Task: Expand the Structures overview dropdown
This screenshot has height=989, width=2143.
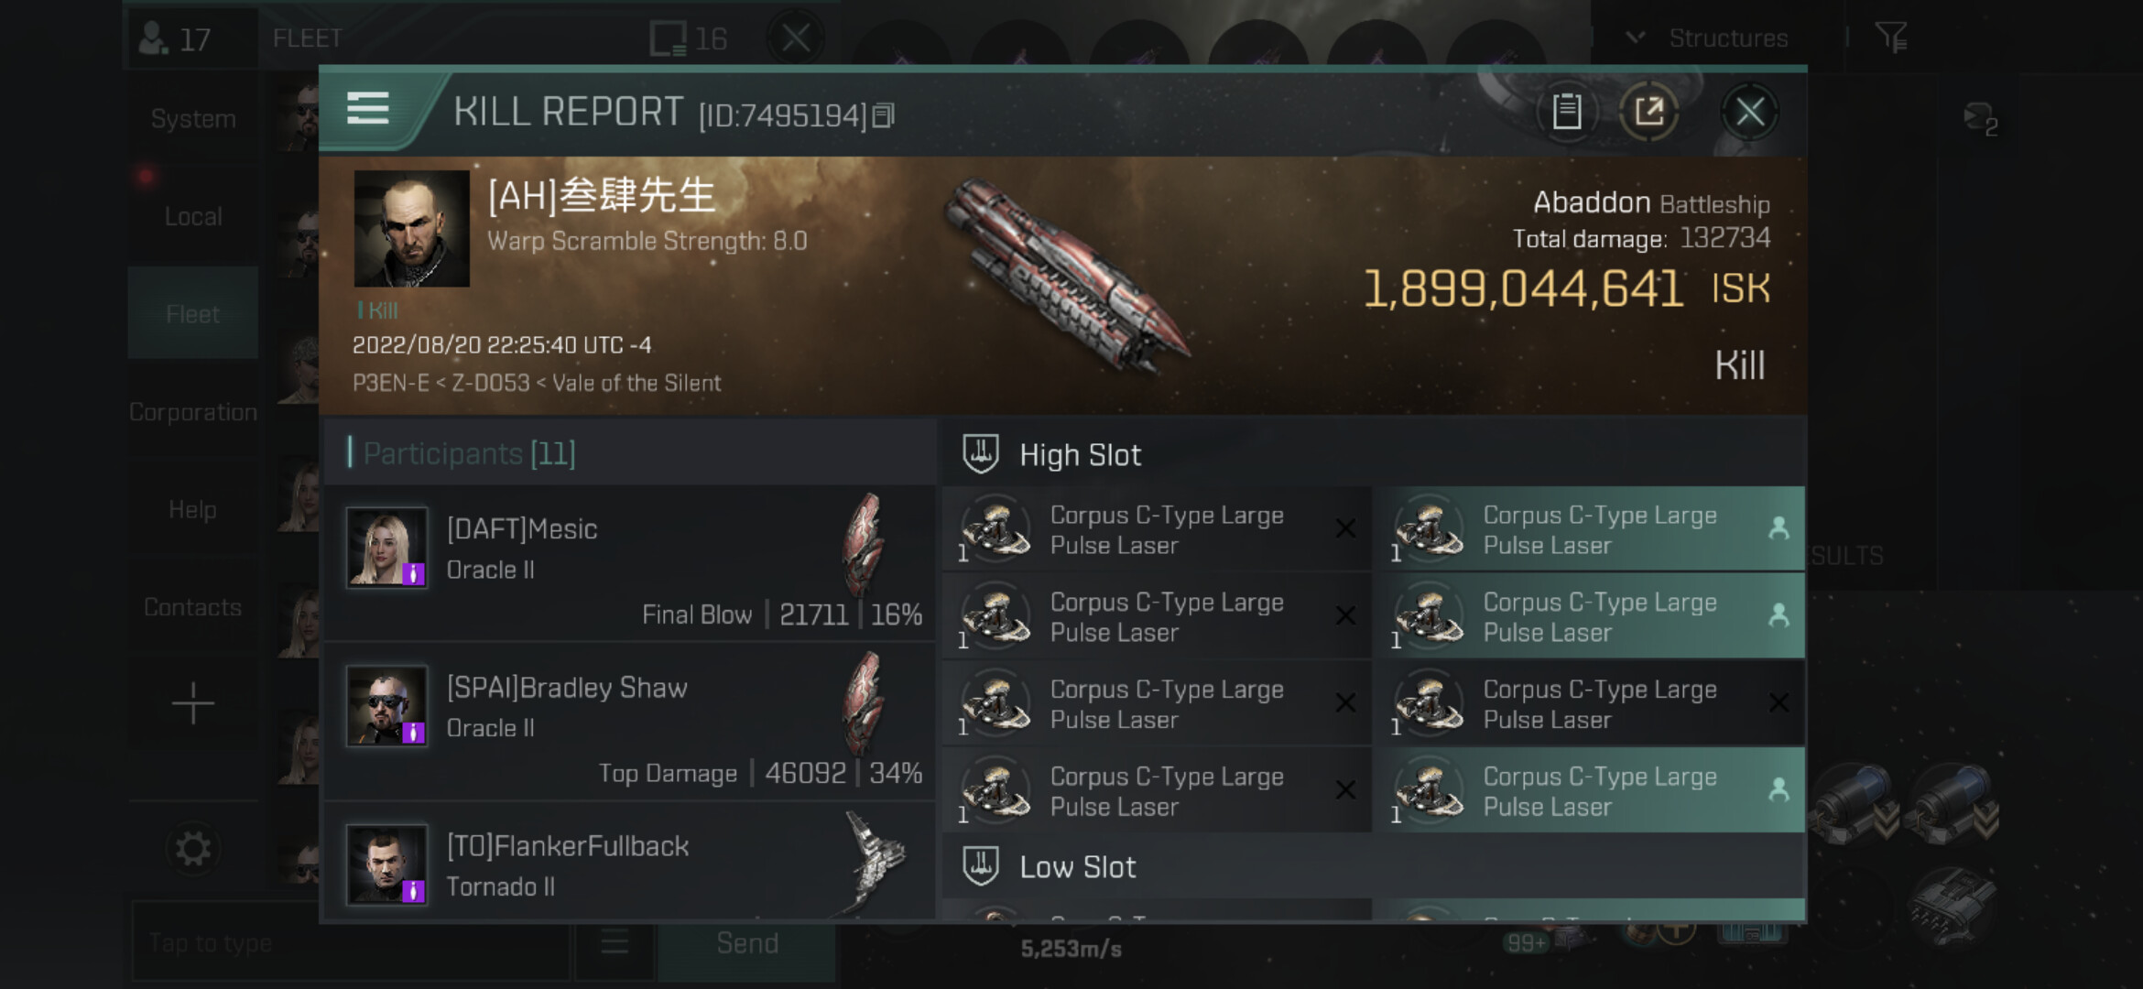Action: pos(1709,38)
